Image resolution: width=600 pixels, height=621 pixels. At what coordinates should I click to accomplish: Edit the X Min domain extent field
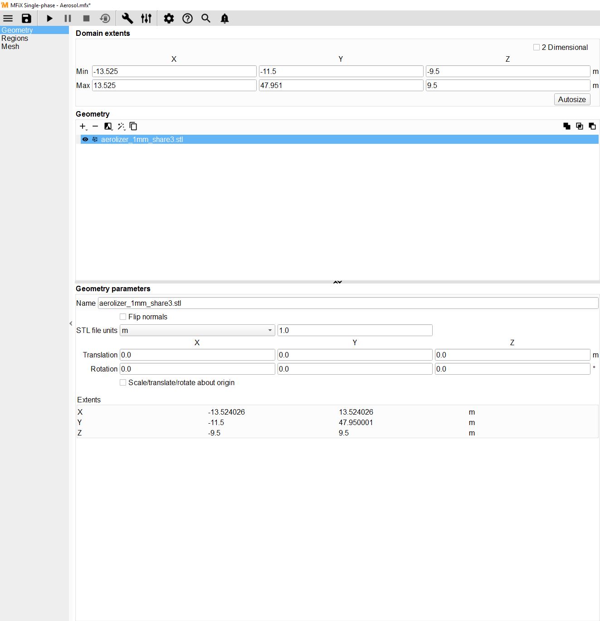[174, 71]
